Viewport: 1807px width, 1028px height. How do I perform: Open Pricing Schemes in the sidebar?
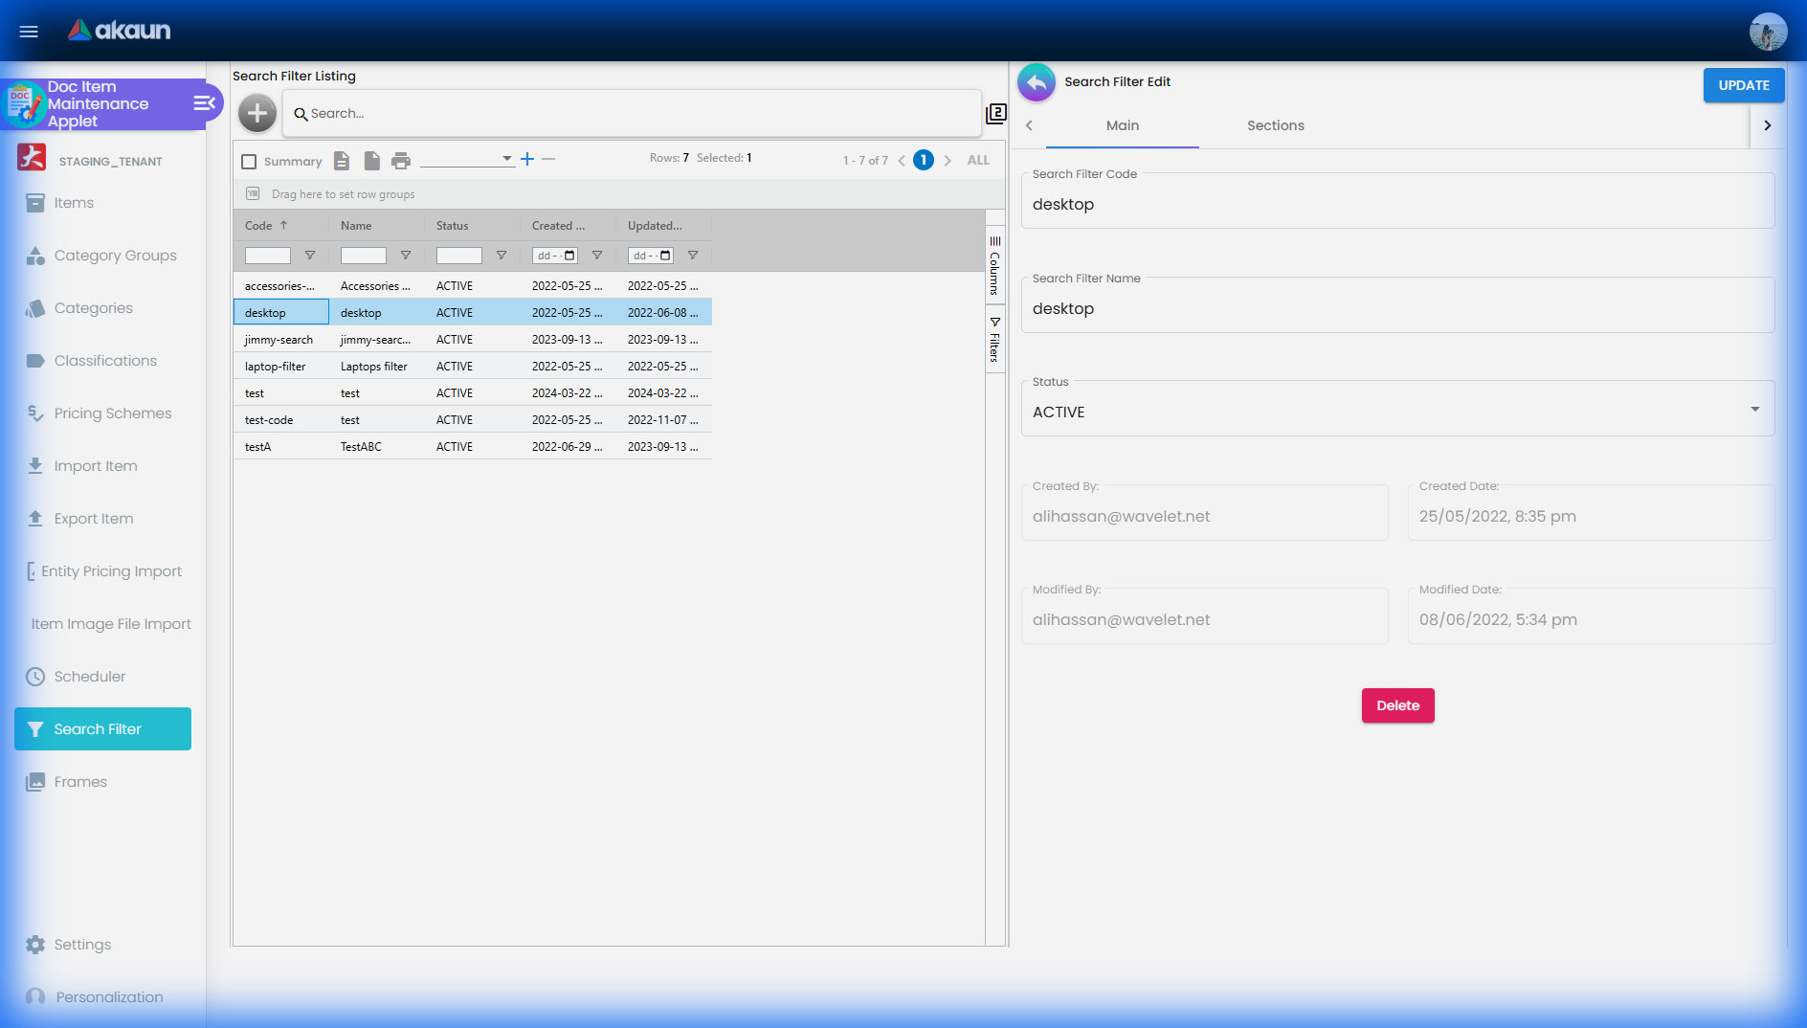[x=112, y=413]
